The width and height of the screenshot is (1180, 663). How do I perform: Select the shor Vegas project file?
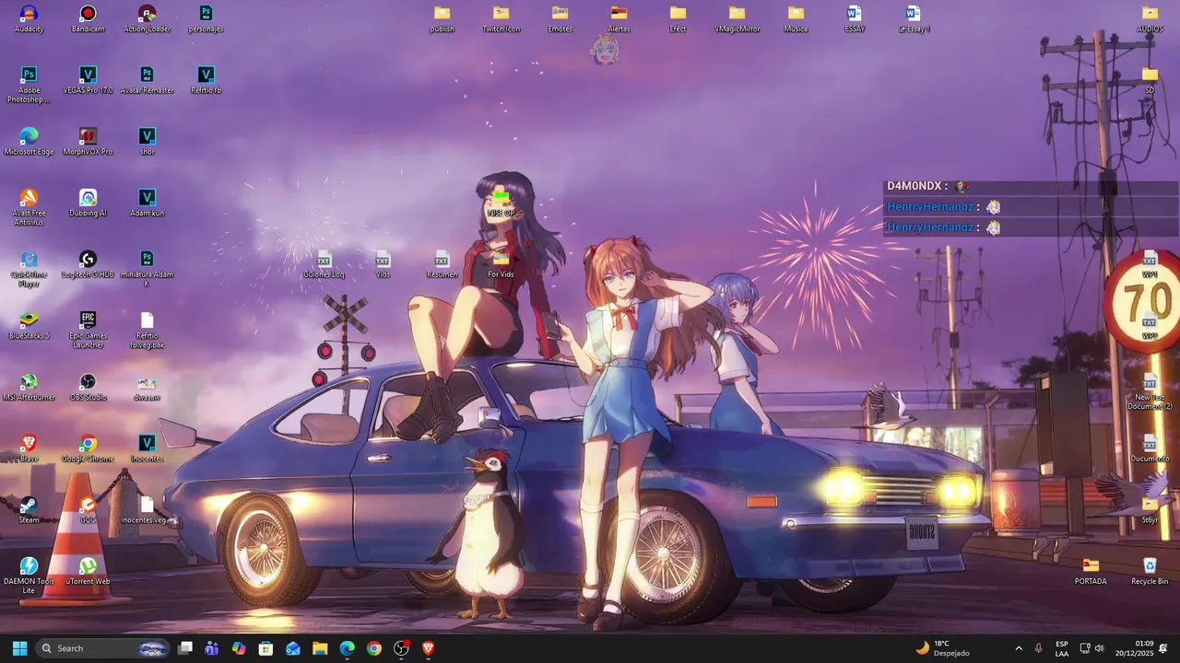click(x=147, y=142)
